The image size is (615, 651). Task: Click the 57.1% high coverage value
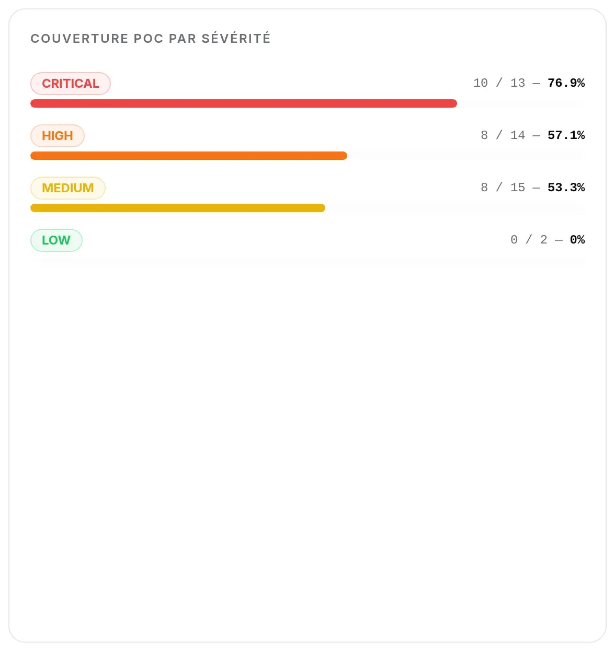pyautogui.click(x=566, y=135)
